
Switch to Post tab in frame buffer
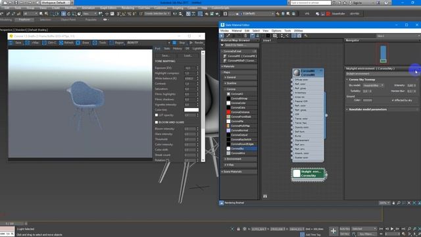[158, 49]
